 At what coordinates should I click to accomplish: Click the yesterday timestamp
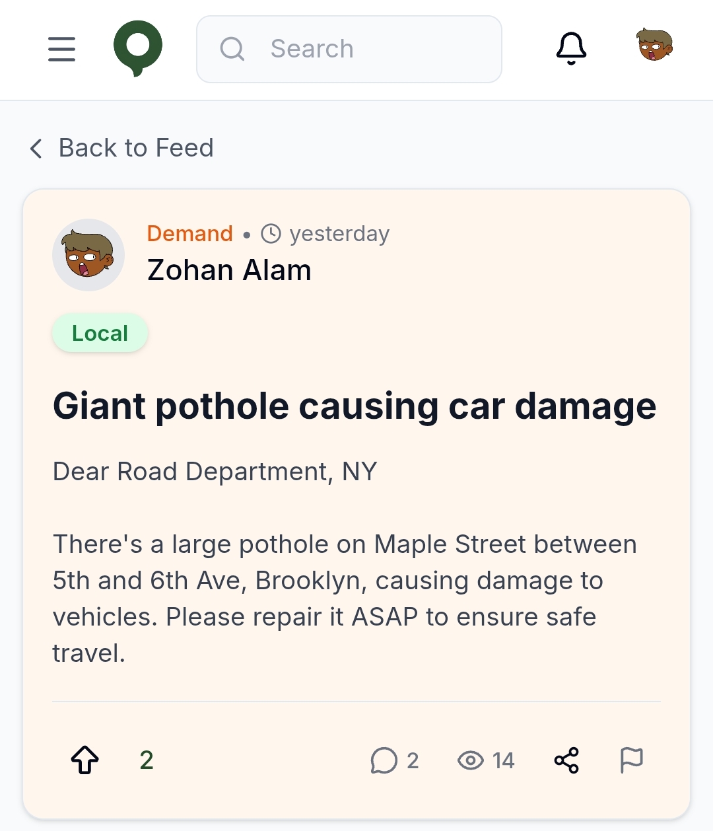click(339, 234)
